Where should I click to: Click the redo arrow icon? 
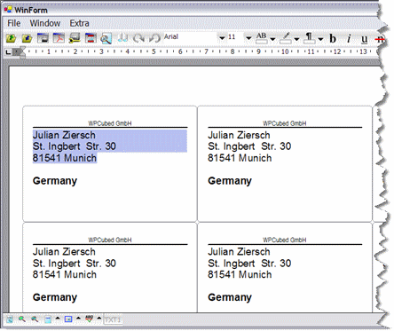[x=138, y=38]
